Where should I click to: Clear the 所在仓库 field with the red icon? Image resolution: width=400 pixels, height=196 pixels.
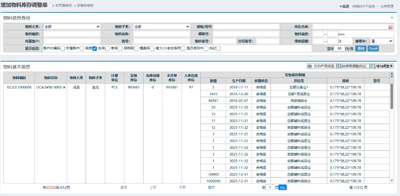coord(390,27)
